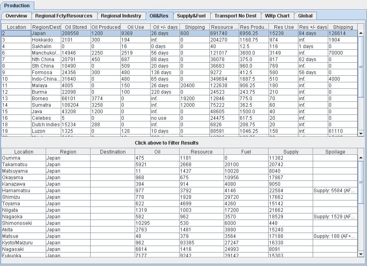Viewport: 367px width, 266px height.
Task: Select the top-level Production tab
Action: click(17, 6)
